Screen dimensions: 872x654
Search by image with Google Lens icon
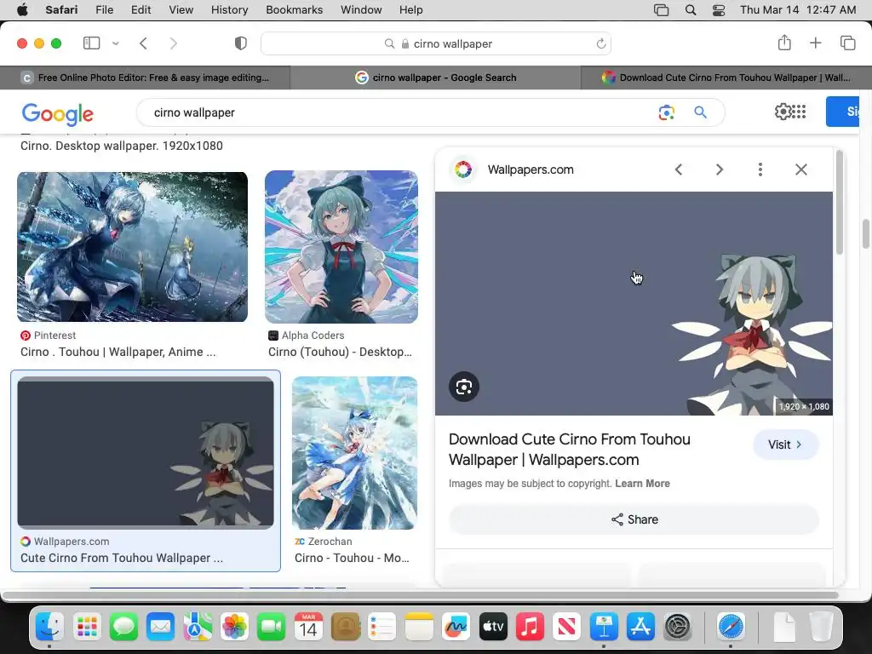coord(666,112)
